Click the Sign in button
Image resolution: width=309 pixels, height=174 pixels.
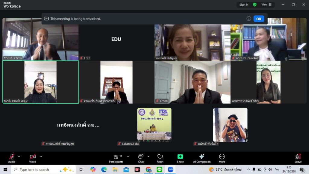pos(244,5)
